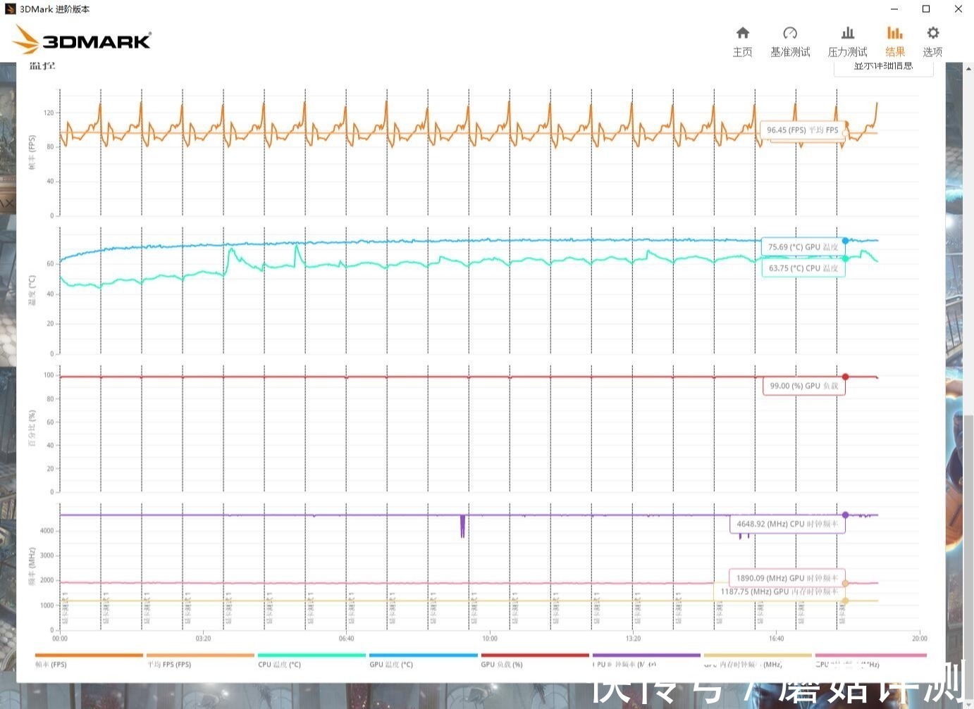
Task: Click the blue GPU temperature data point
Action: [x=845, y=241]
